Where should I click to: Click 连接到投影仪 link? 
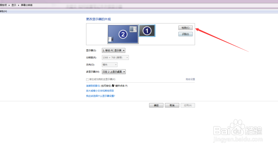pos(93,86)
